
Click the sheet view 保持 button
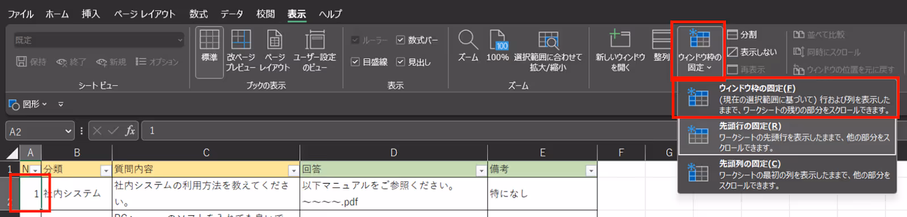[x=31, y=62]
